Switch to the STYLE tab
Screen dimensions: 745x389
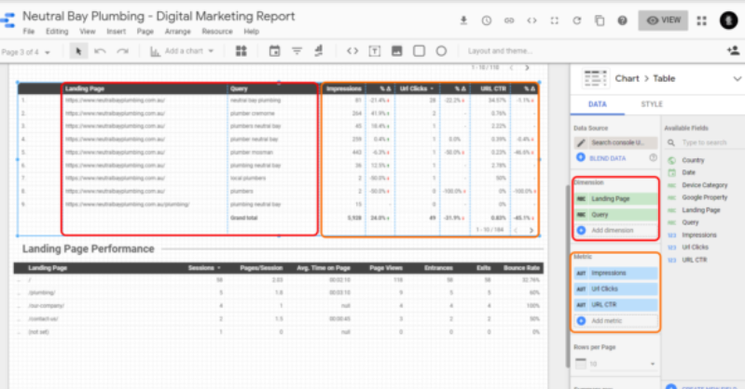(x=652, y=104)
